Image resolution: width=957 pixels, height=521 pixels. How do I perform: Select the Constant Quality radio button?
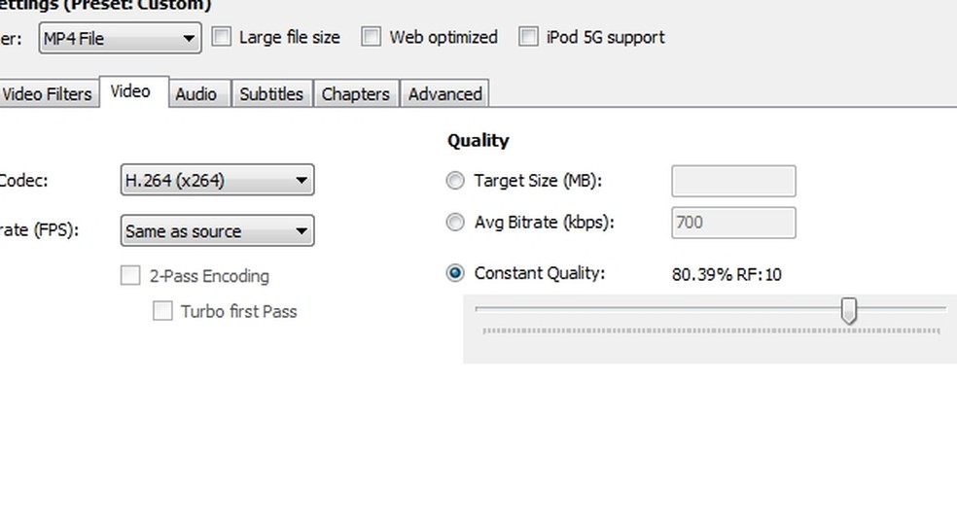click(x=455, y=273)
